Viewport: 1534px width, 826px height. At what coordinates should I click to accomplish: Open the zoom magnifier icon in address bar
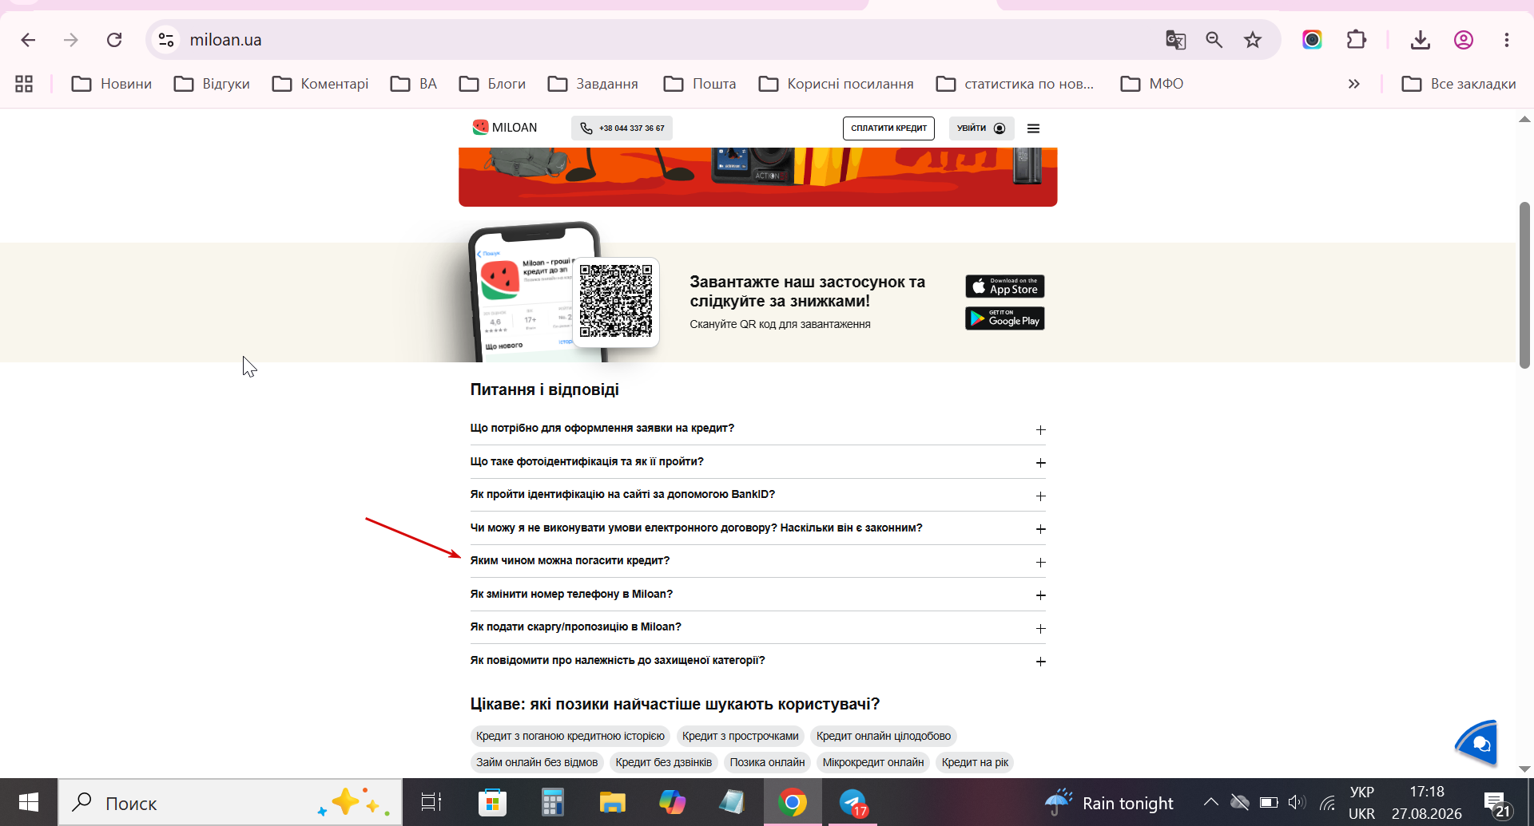click(1214, 40)
